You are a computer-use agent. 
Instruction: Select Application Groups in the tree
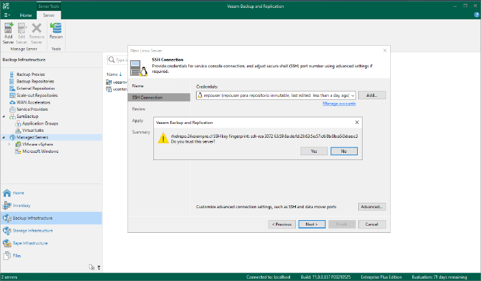tap(40, 123)
